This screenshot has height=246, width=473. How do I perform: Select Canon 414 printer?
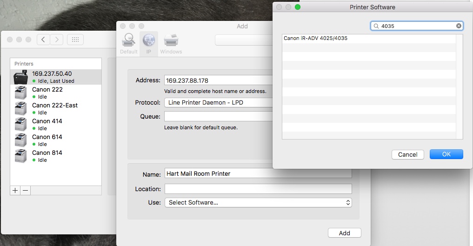point(56,125)
